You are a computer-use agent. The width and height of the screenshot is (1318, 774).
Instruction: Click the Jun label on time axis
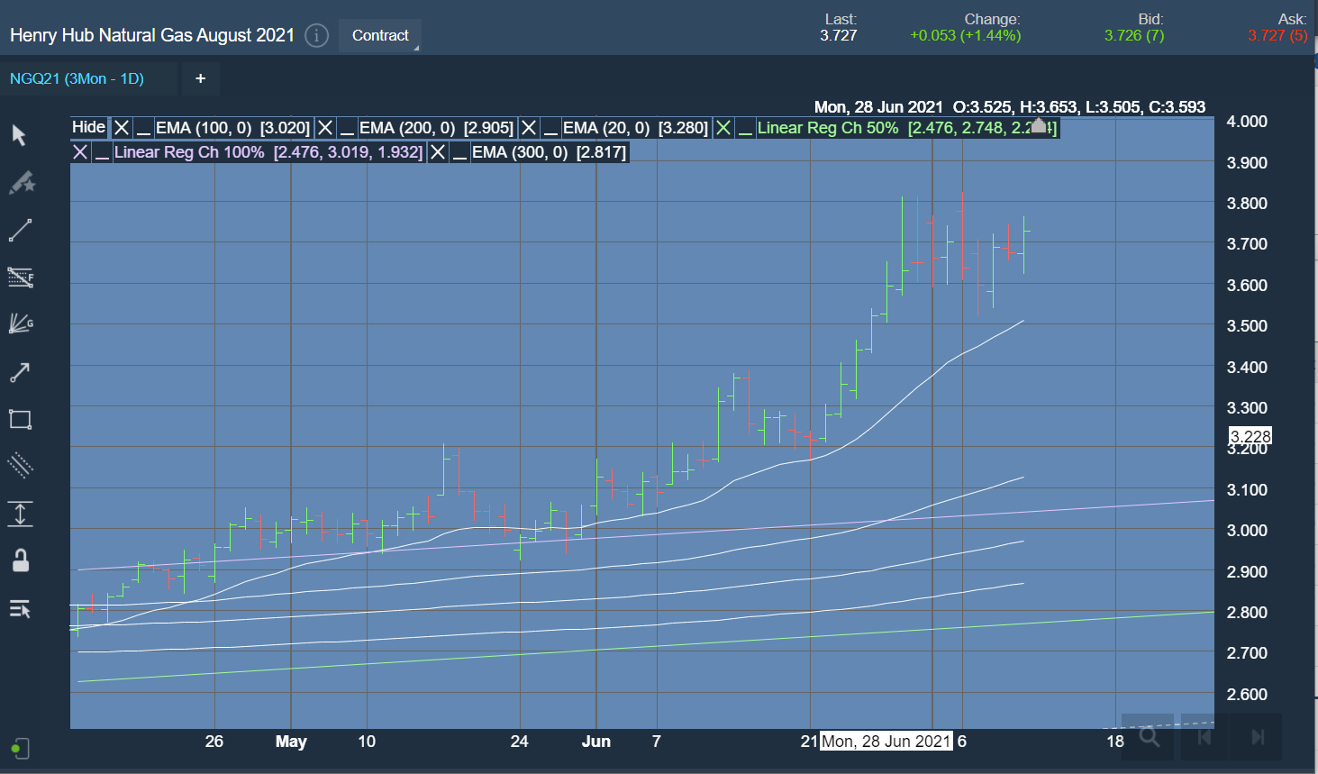pos(596,742)
